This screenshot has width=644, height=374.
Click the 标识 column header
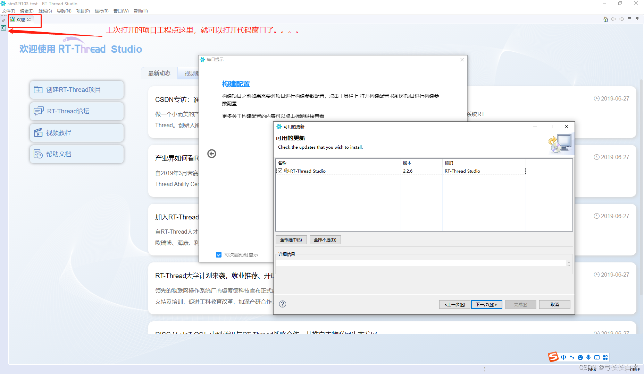[x=484, y=163]
